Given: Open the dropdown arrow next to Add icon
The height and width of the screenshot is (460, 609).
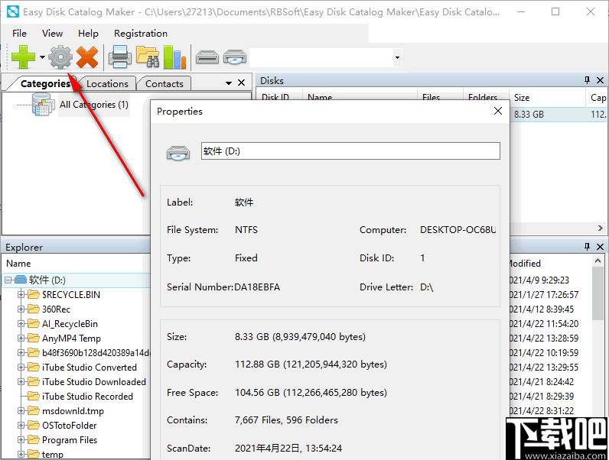Looking at the screenshot, I should (42, 57).
